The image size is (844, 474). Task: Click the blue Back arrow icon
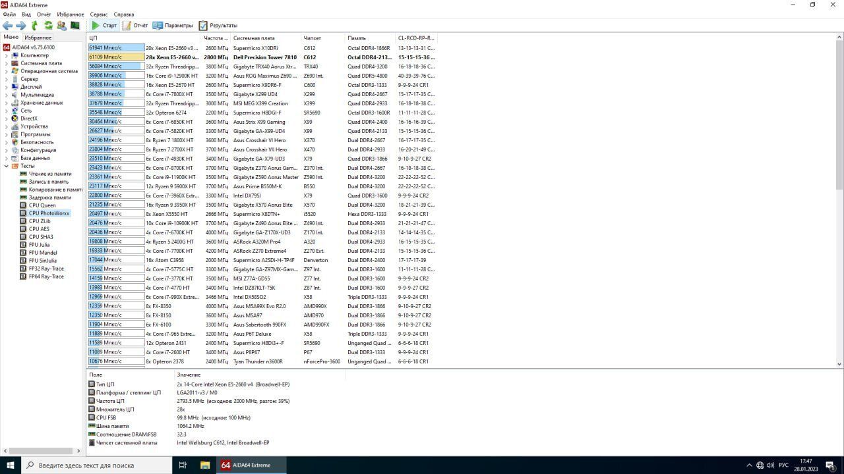(7, 26)
